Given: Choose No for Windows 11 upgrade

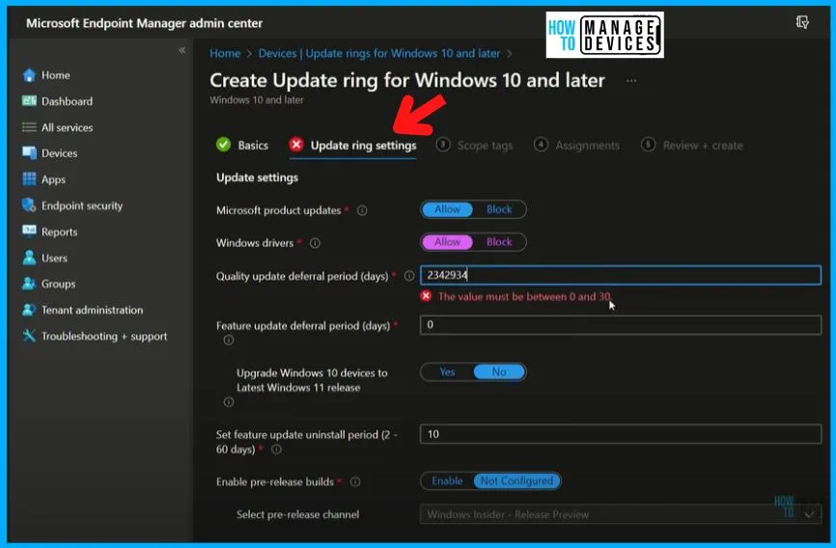Looking at the screenshot, I should coord(500,372).
